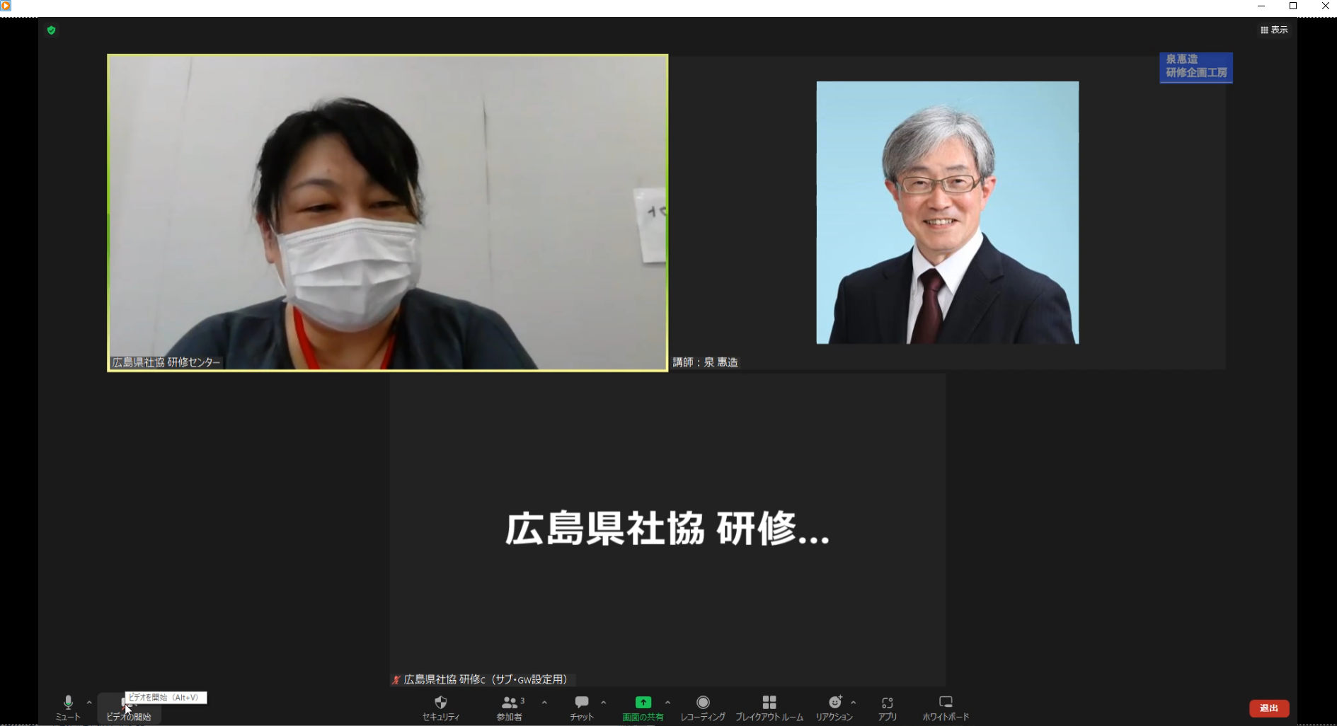The height and width of the screenshot is (726, 1337).
Task: Expand the participants options arrow
Action: tap(544, 703)
